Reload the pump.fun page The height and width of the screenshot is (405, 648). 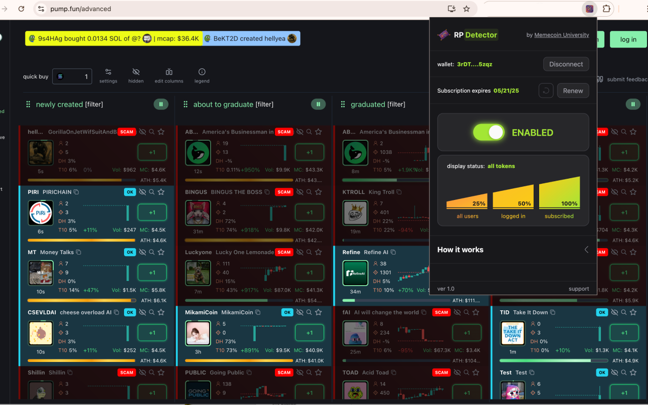click(x=21, y=9)
